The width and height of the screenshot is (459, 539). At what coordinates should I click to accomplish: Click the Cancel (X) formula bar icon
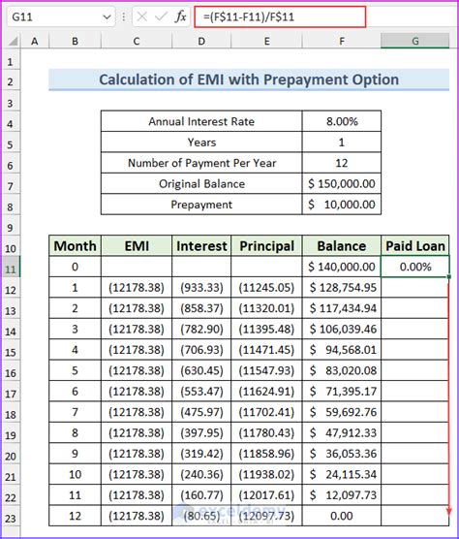[x=141, y=16]
